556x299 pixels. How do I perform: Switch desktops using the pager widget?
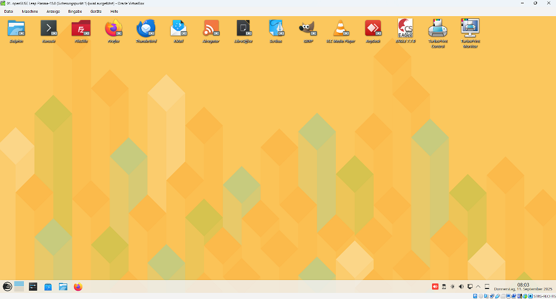click(19, 287)
